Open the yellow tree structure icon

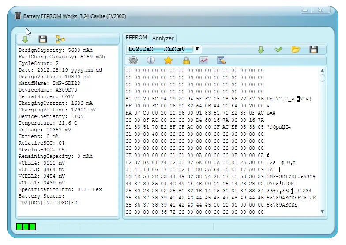click(x=60, y=39)
